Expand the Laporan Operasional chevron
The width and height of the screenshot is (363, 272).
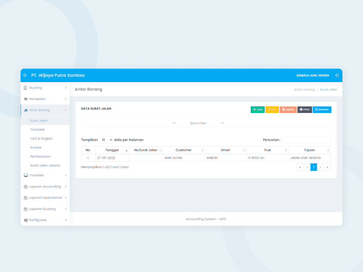66,198
